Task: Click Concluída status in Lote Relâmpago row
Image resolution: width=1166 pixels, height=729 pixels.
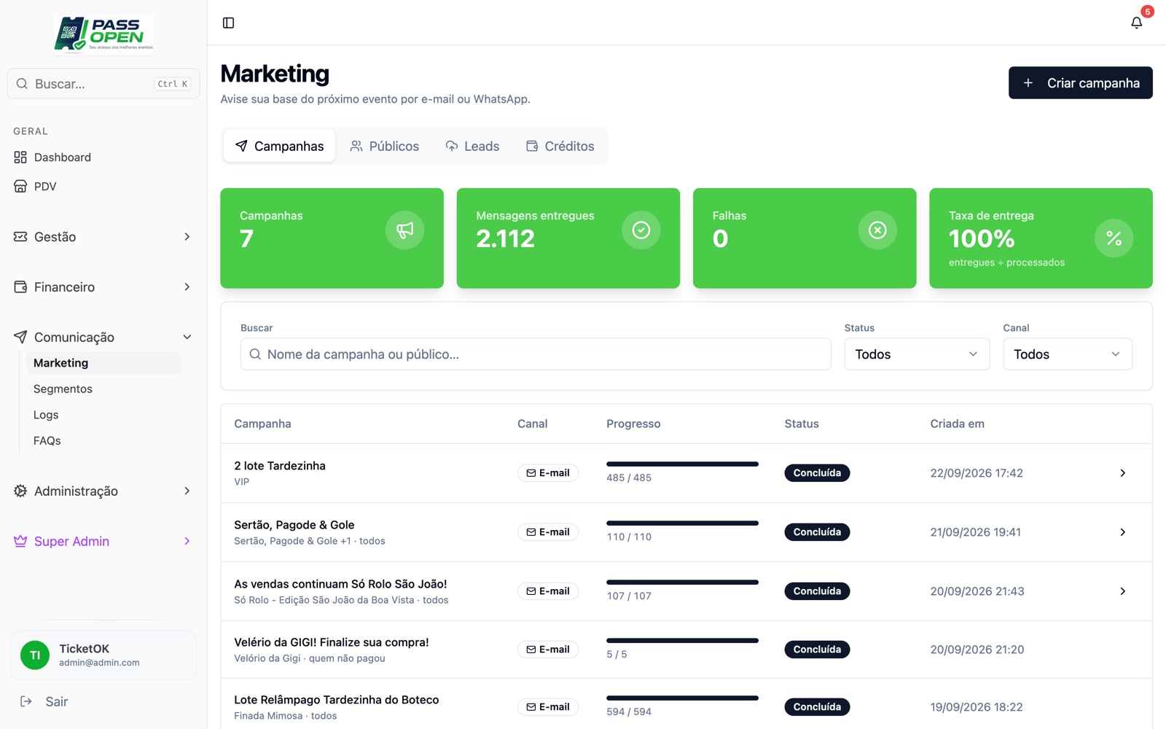Action: (x=817, y=706)
